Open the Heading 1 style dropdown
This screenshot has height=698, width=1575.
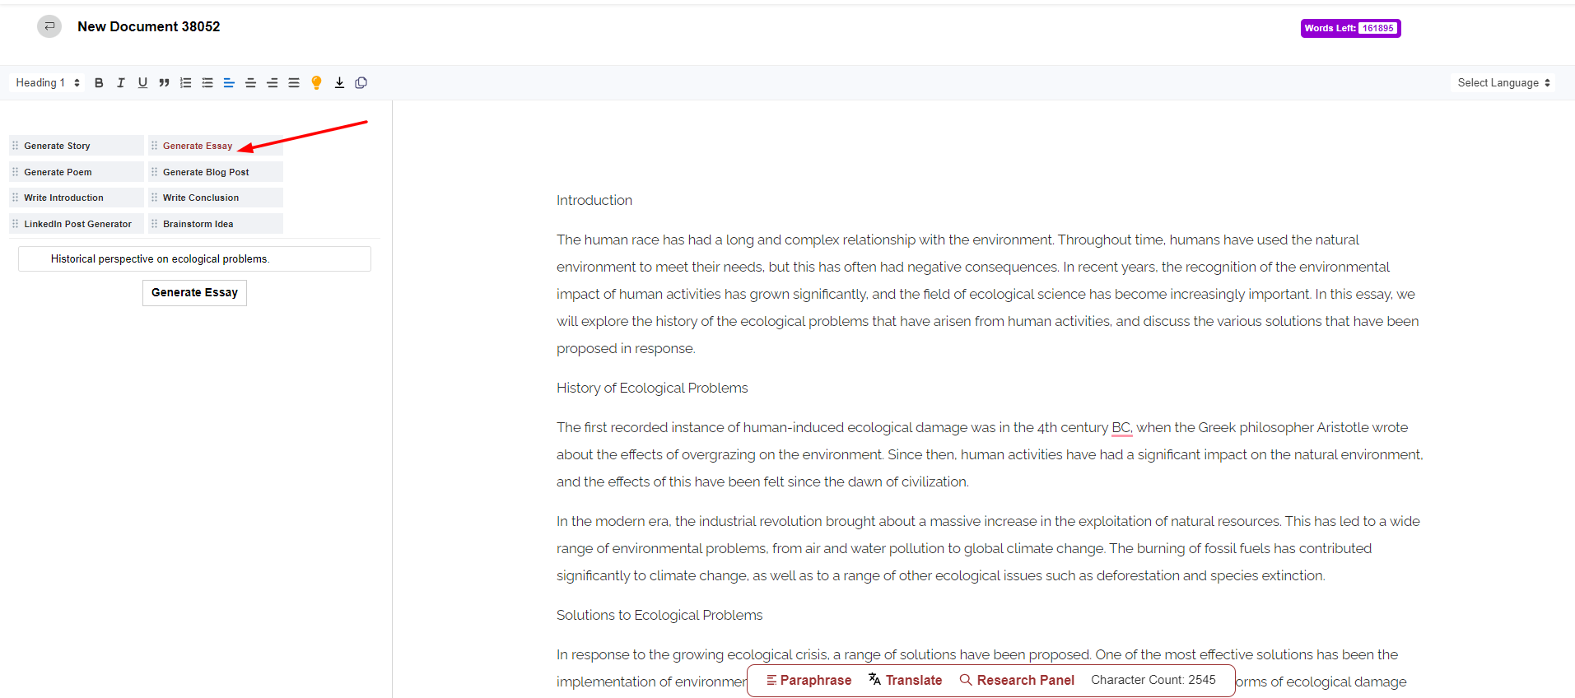48,82
